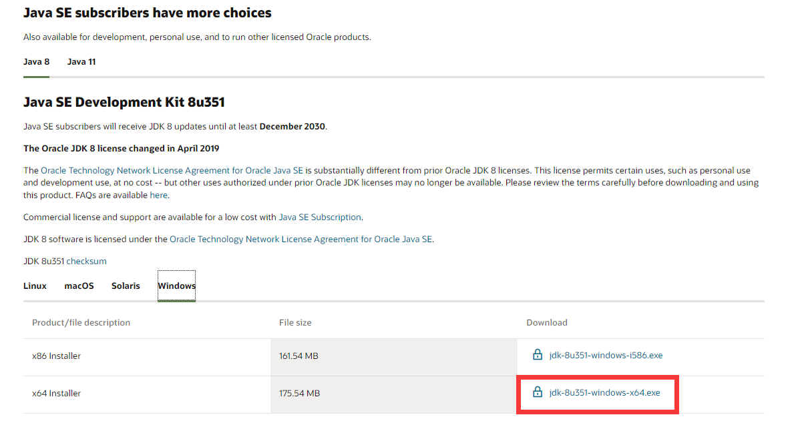Click the 175.54 MB file size cell

click(299, 394)
